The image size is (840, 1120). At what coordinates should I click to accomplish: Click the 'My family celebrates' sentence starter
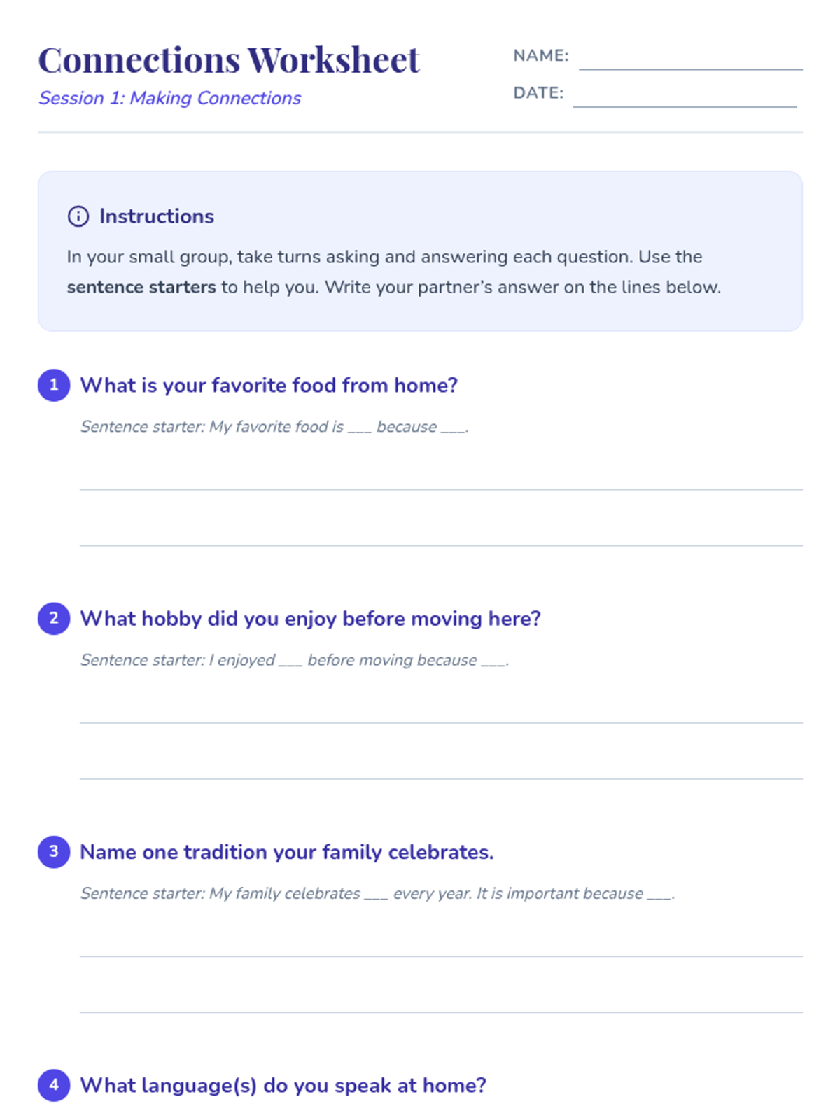[x=377, y=893]
